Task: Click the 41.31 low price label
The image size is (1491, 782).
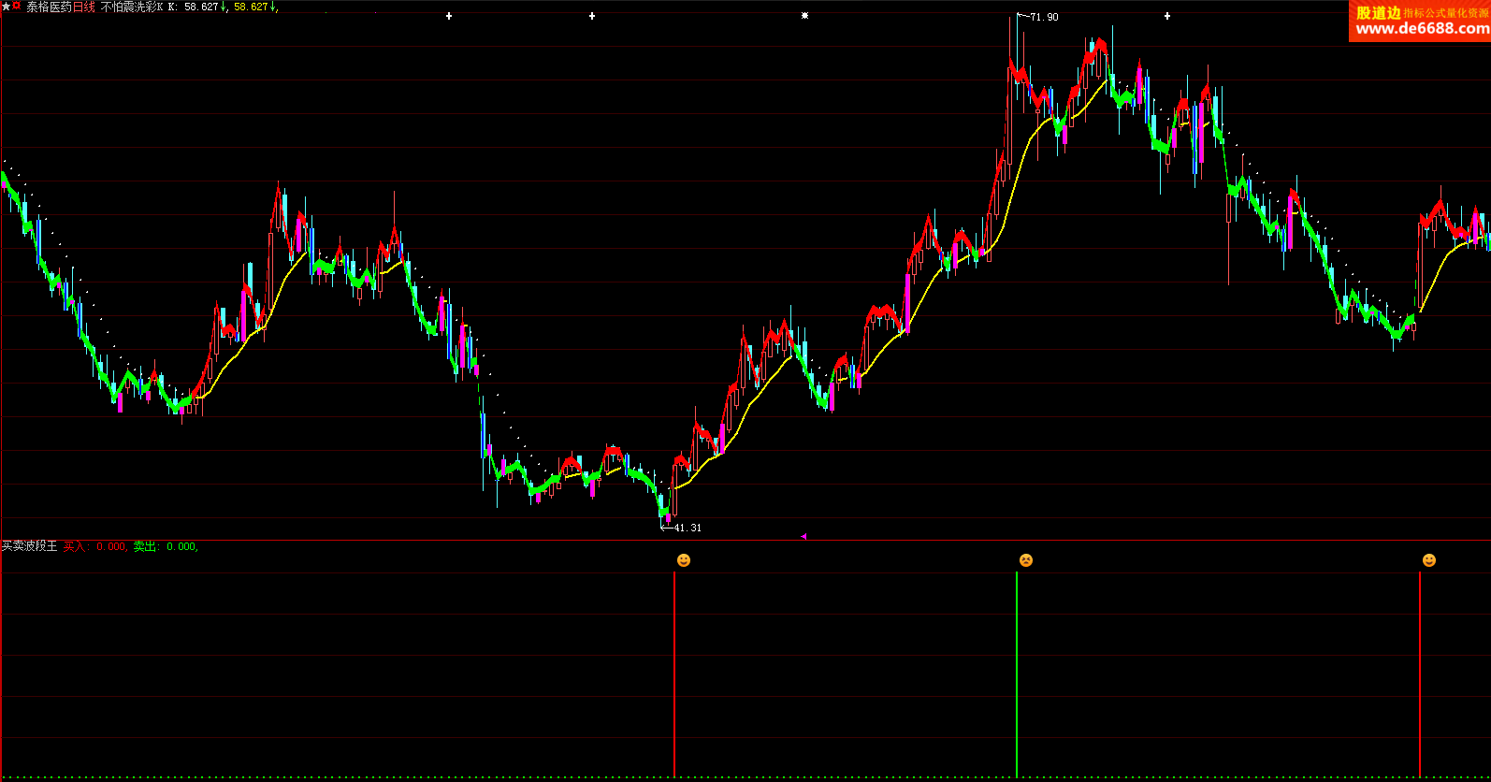Action: coord(688,528)
